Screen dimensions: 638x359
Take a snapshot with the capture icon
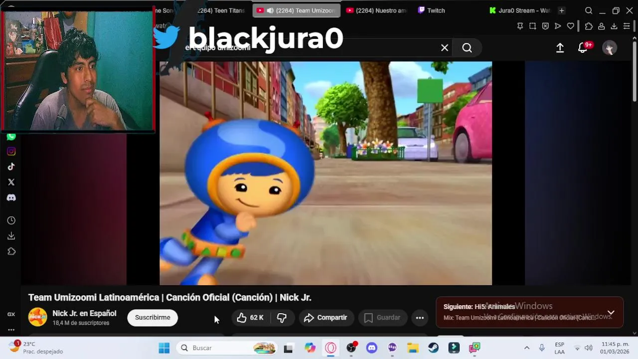[x=532, y=26]
